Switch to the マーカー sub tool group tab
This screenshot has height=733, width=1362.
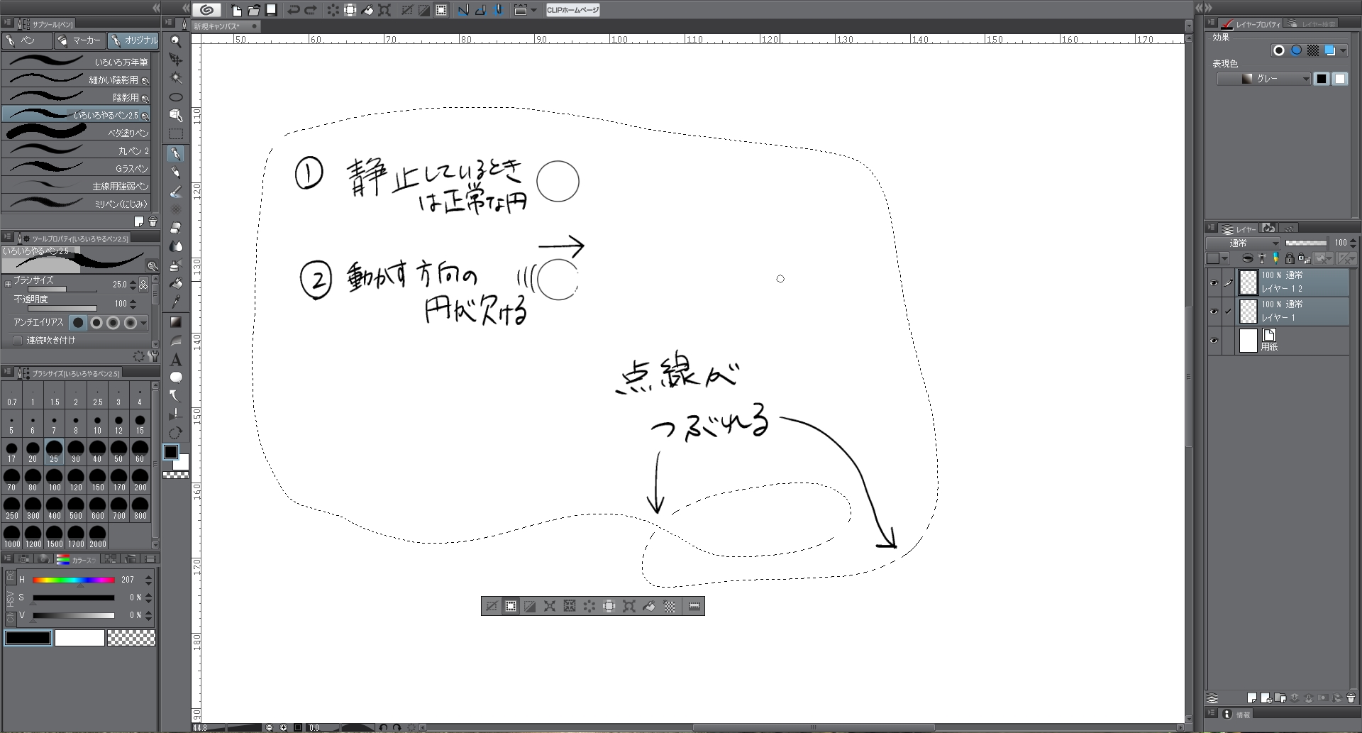[80, 40]
